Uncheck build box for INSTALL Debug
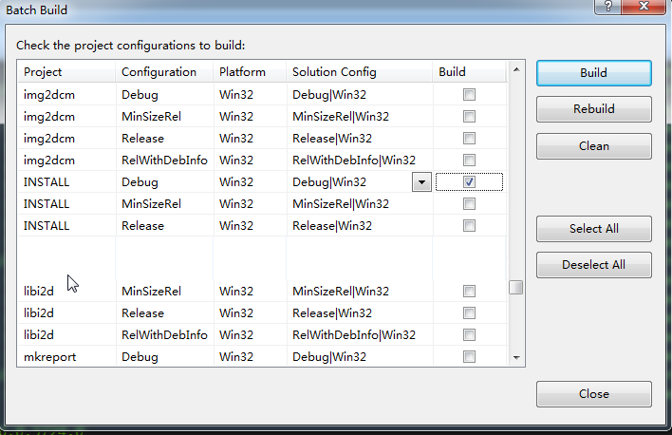The width and height of the screenshot is (672, 435). click(469, 182)
